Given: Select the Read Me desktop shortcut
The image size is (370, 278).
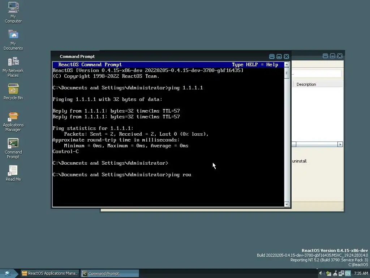Looking at the screenshot, I should point(13,173).
